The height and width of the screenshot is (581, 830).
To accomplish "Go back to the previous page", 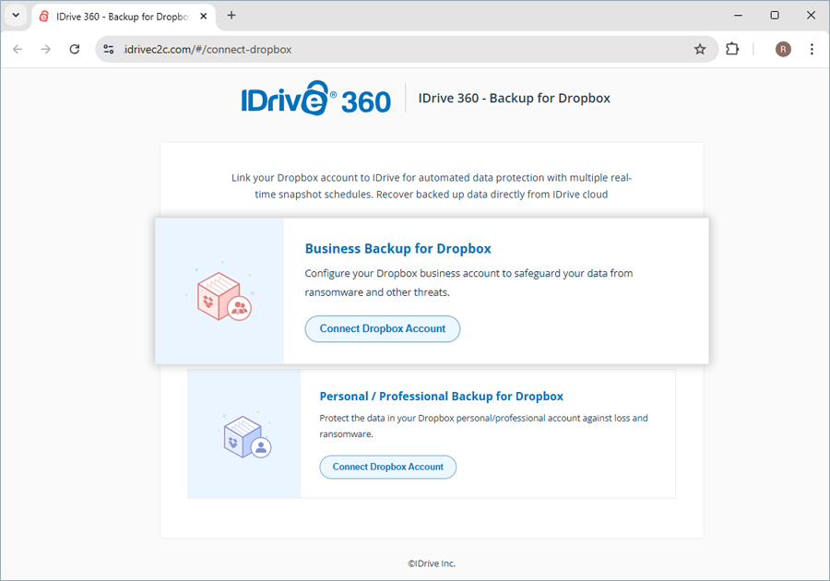I will 18,49.
